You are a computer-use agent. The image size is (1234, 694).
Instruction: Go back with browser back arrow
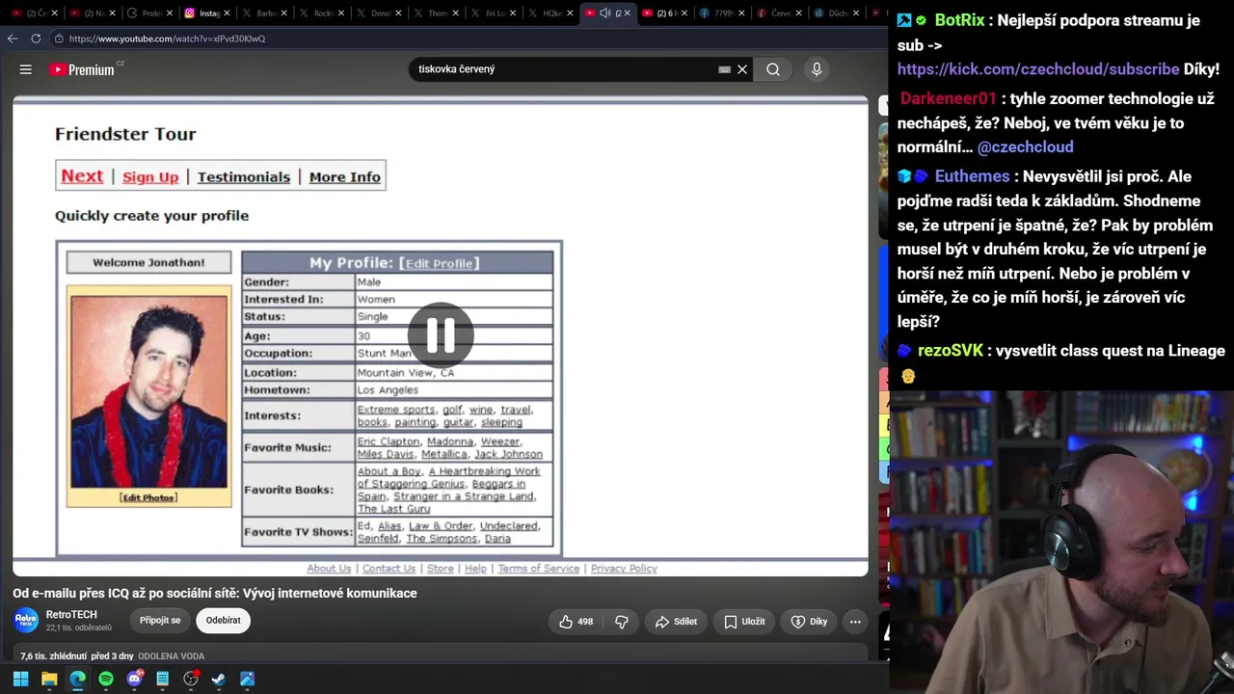[x=13, y=39]
